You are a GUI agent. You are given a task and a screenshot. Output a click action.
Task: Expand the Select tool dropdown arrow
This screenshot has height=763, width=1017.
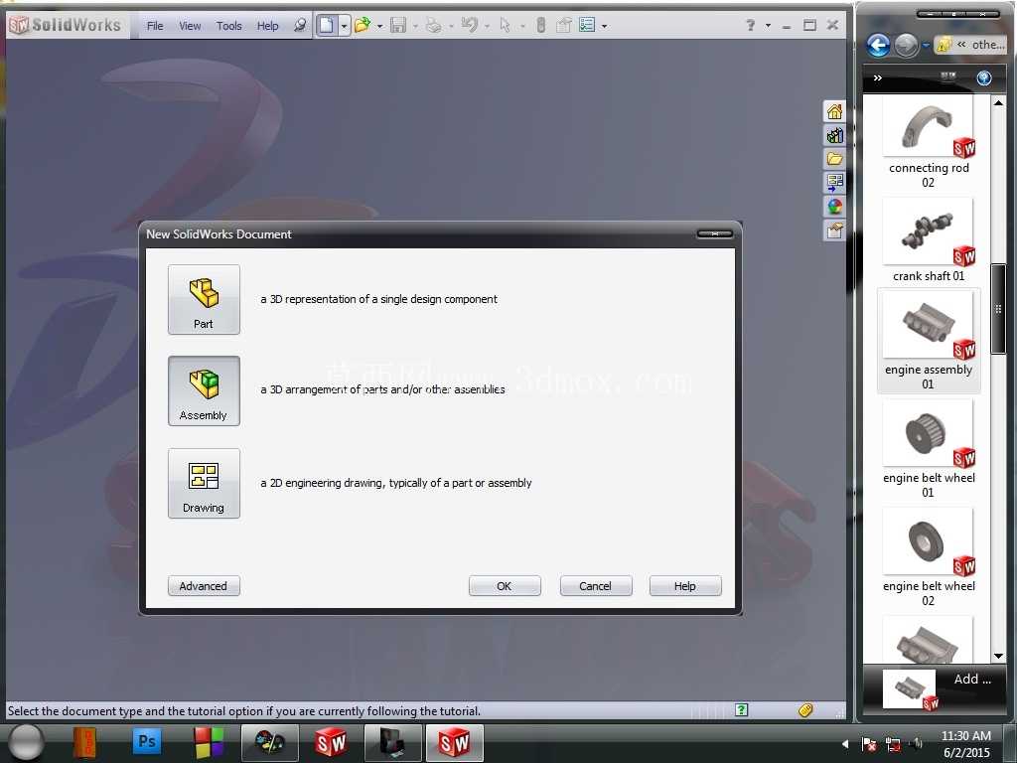tap(522, 26)
